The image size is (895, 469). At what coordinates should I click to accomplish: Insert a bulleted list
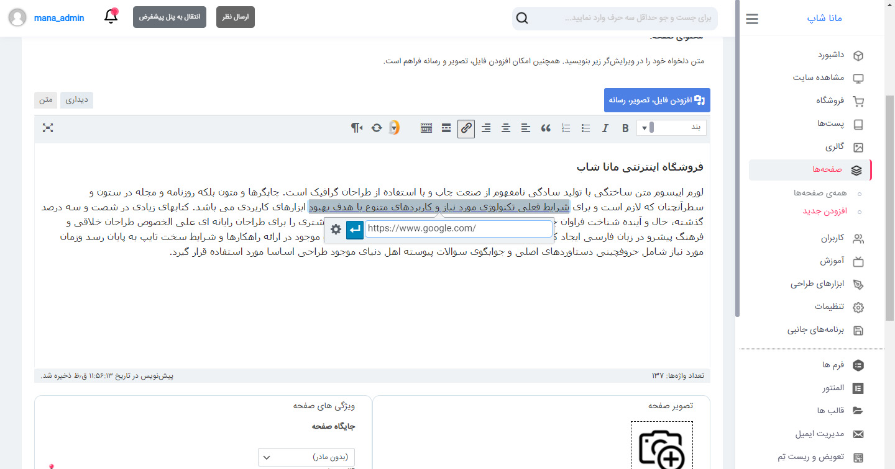(x=585, y=128)
